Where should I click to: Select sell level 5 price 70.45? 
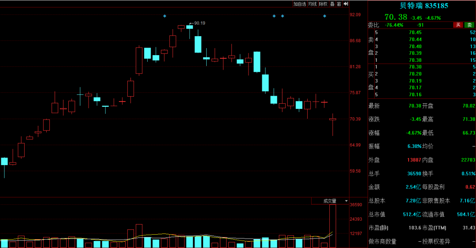click(415, 33)
